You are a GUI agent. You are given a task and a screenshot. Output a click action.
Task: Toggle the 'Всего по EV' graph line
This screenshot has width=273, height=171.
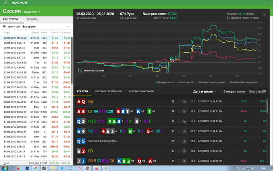(x=186, y=82)
